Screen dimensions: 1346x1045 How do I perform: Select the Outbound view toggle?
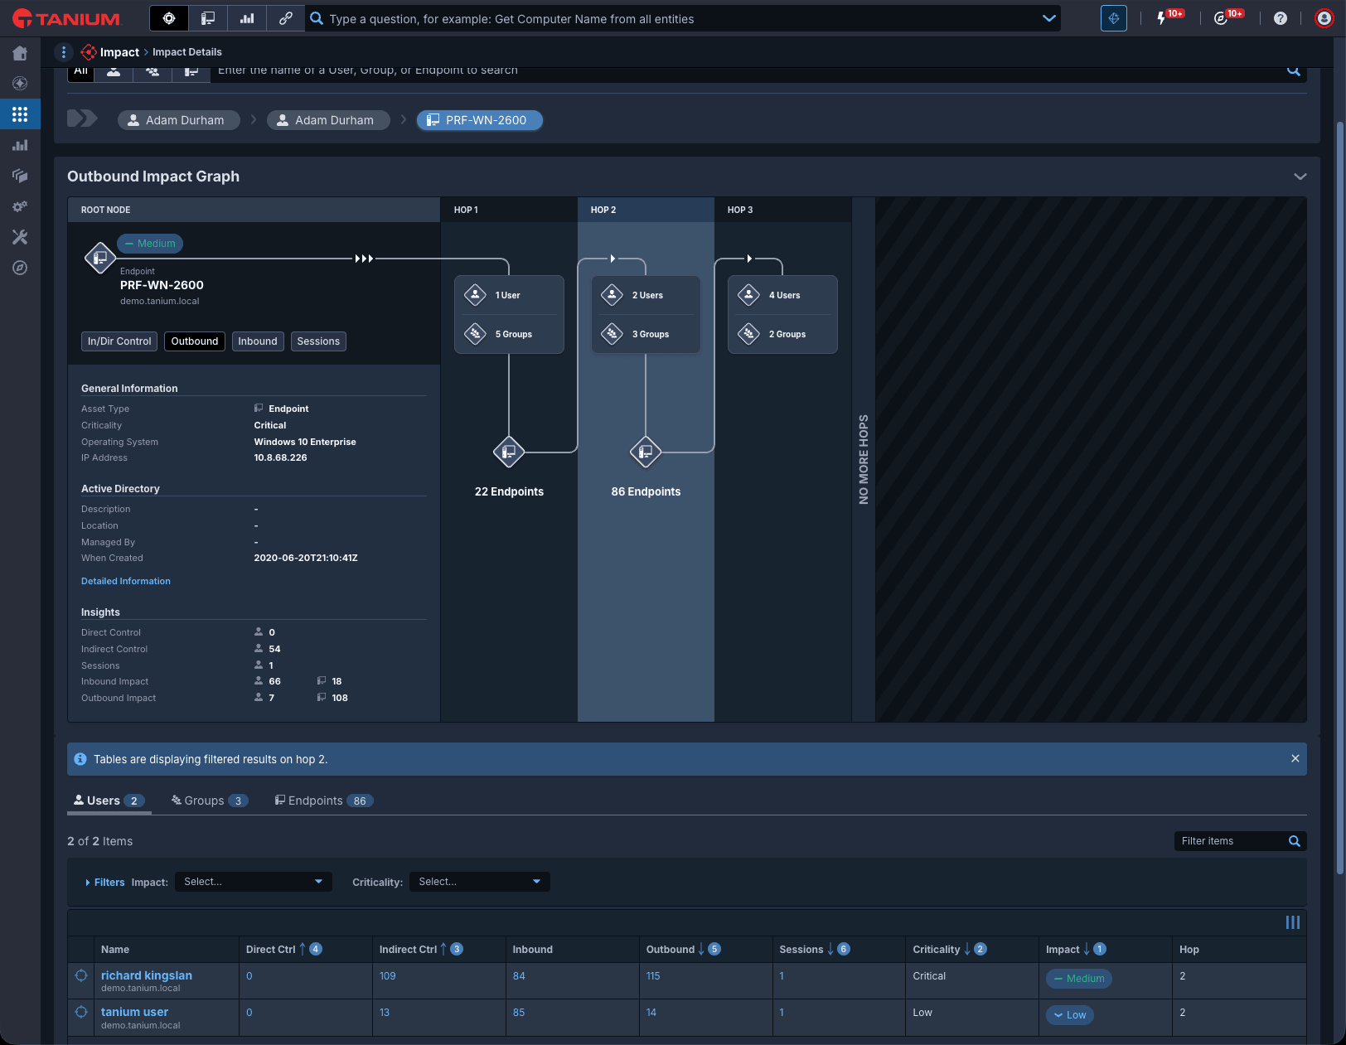[x=195, y=341]
